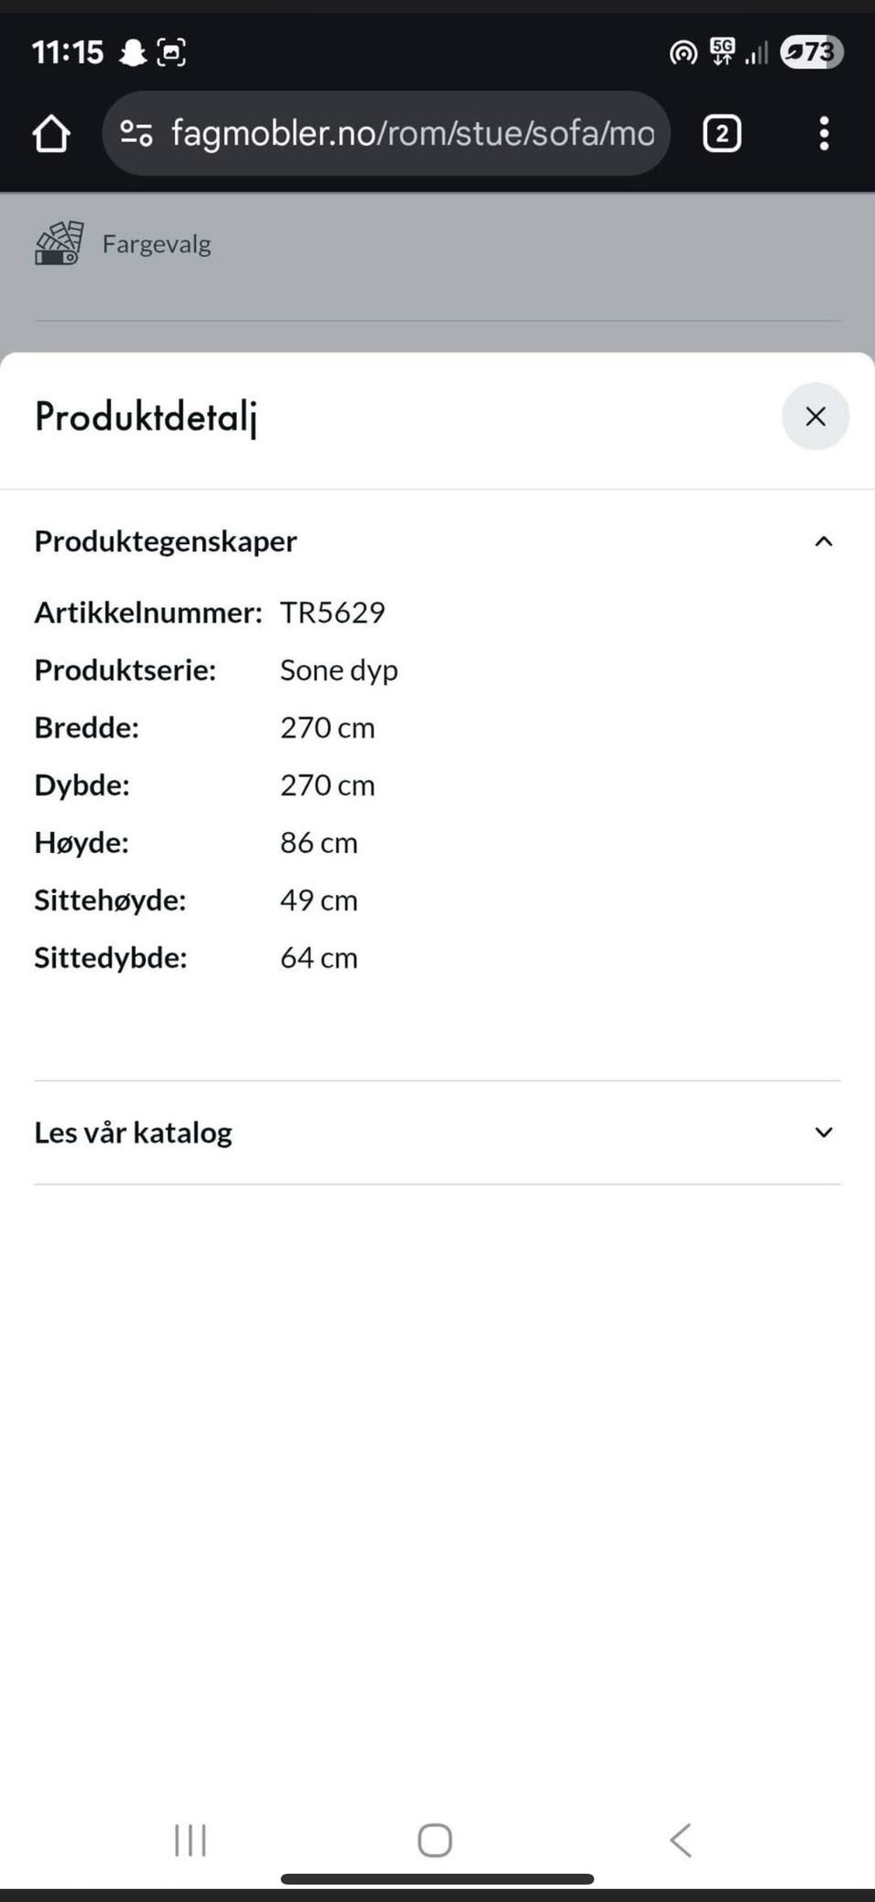Tap the Sone dyp product series value
The width and height of the screenshot is (875, 1902).
point(339,670)
